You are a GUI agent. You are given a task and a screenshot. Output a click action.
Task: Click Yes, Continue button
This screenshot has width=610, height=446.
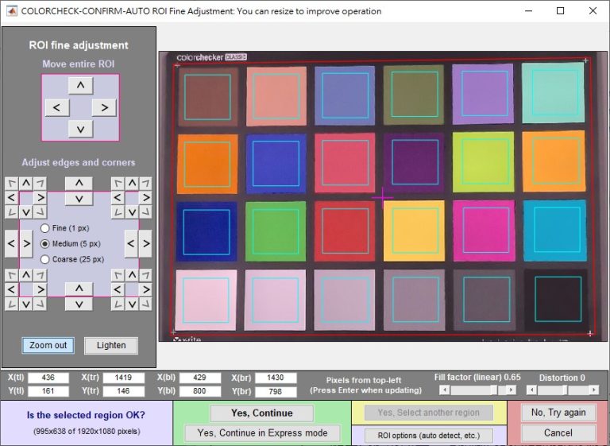262,413
